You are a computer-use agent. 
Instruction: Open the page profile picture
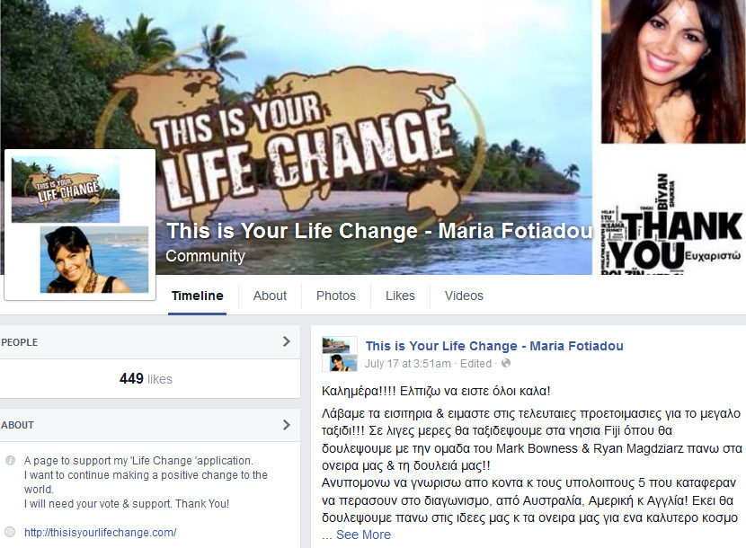pyautogui.click(x=80, y=225)
